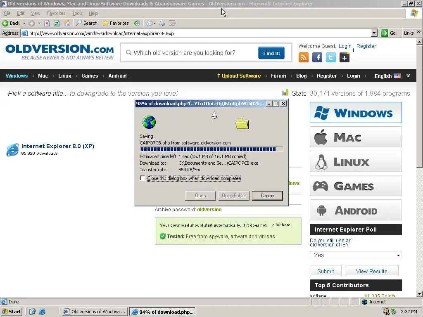Click the magnifier icon in site search
This screenshot has width=423, height=317.
129,52
